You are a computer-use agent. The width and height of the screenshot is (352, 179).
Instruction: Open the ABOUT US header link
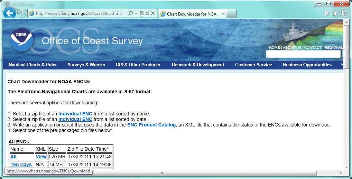coord(292,48)
